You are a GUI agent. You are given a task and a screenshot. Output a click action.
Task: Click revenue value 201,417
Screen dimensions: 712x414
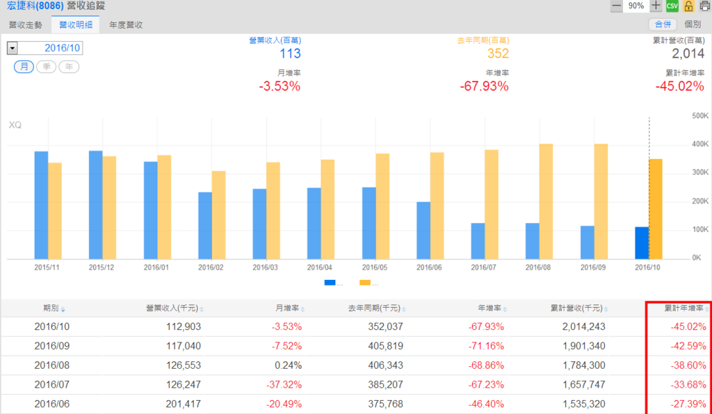click(x=184, y=404)
